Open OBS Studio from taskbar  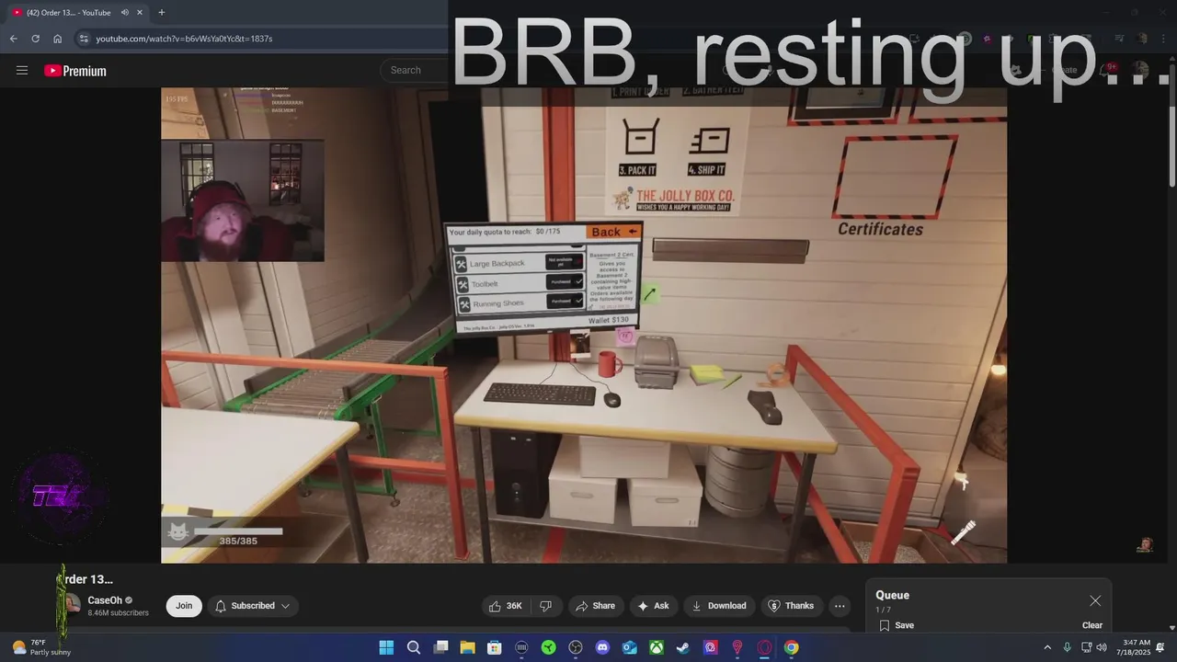pyautogui.click(x=576, y=647)
